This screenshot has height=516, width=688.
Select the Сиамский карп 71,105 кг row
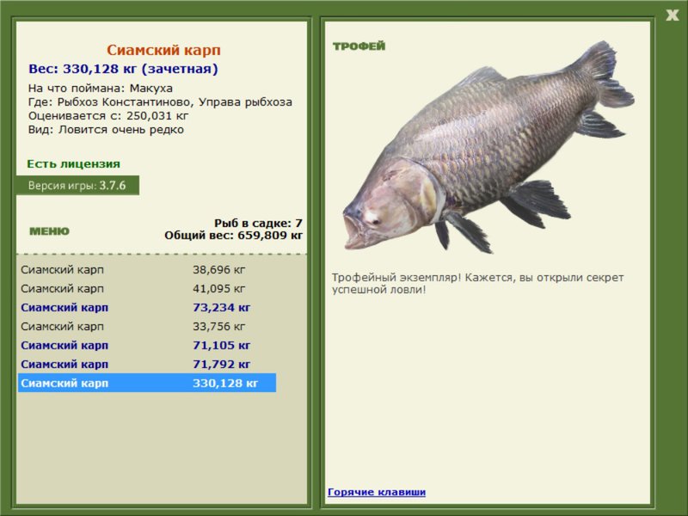tap(147, 346)
